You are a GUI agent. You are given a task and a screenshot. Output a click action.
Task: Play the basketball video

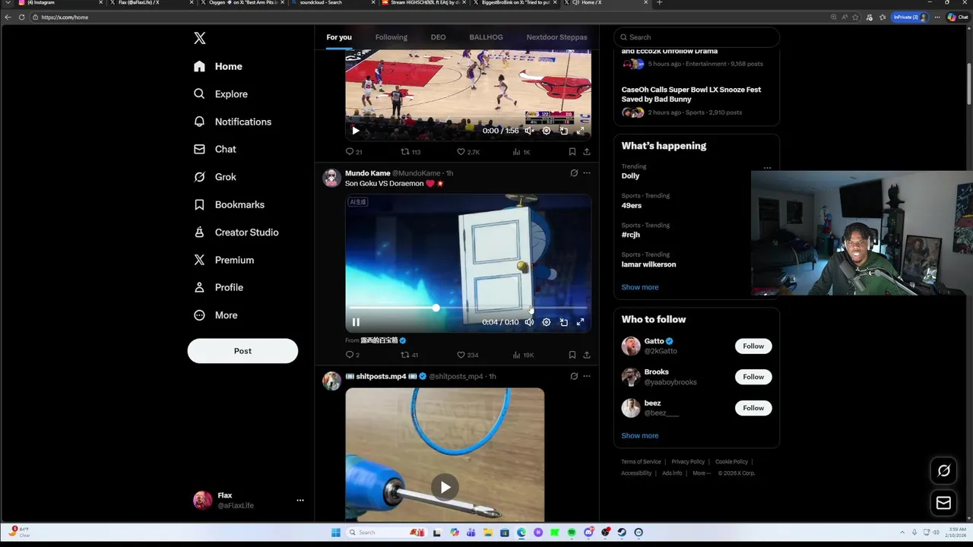355,131
